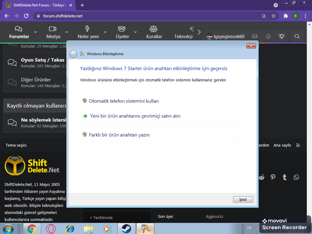The image size is (312, 234).
Task: Click the back arrow in activation dialog
Action: (73, 54)
